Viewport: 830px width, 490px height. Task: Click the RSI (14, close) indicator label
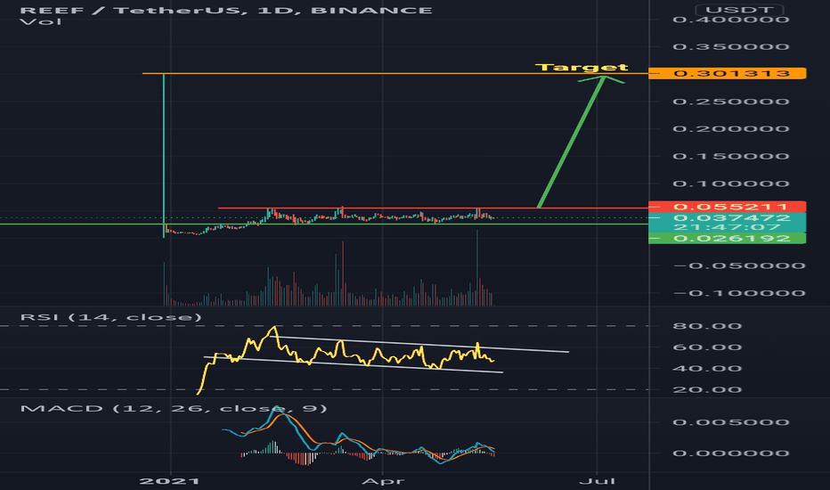click(x=111, y=317)
